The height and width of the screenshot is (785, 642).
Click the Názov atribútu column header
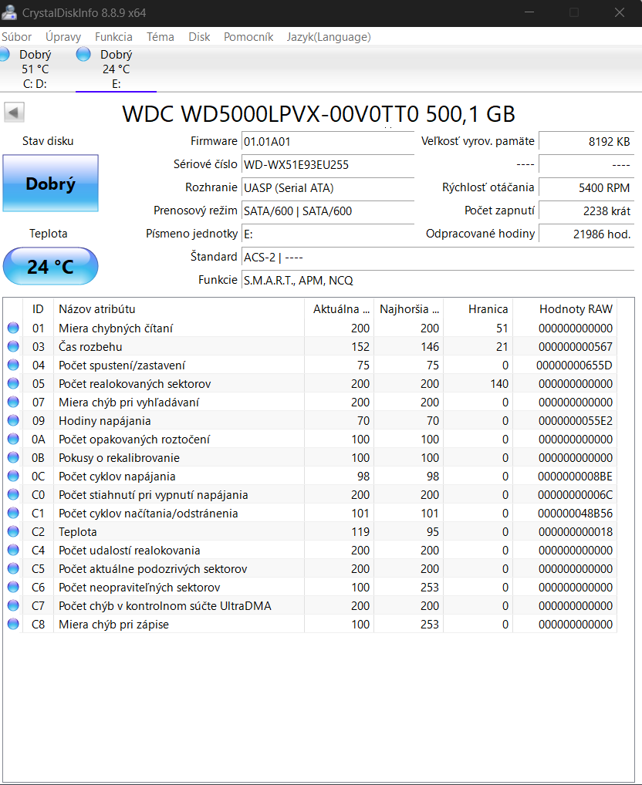[97, 309]
